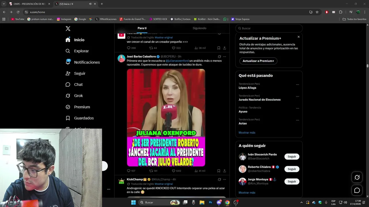Viewport: 369px width, 207px height.
Task: Open the Juliana Oxenford video thumbnail
Action: [166, 118]
